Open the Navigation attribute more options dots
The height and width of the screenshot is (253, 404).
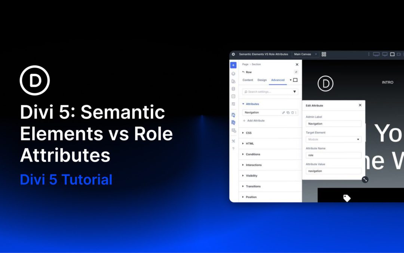[x=296, y=112]
